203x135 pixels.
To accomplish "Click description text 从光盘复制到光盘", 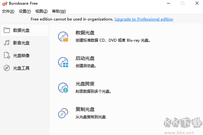I will pos(91,117).
